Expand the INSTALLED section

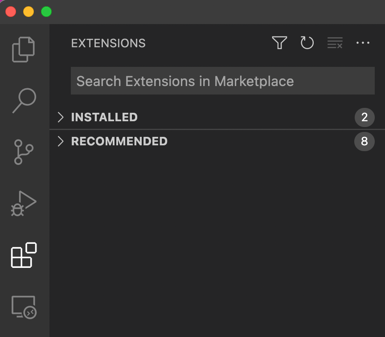(61, 117)
